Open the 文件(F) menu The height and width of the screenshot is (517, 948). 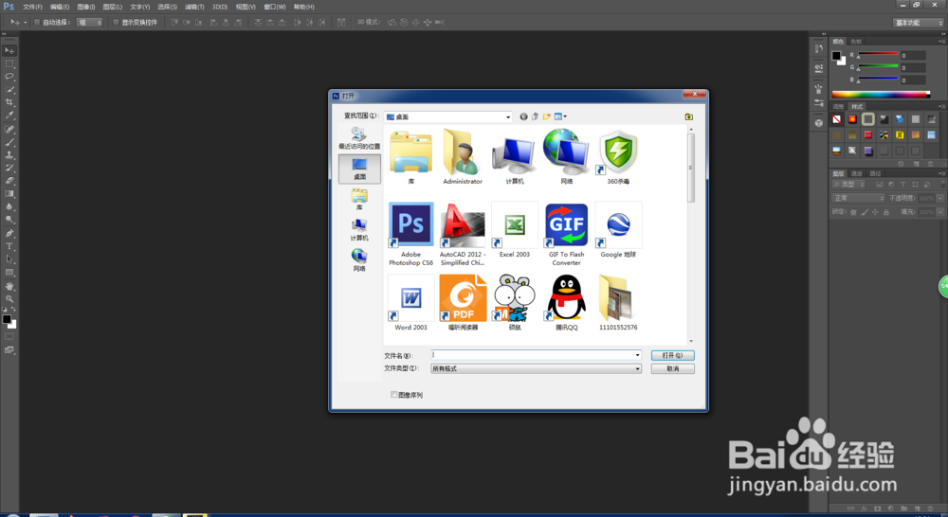tap(32, 7)
